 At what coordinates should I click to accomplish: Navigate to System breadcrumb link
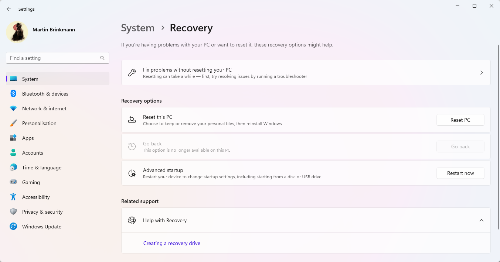pos(137,28)
